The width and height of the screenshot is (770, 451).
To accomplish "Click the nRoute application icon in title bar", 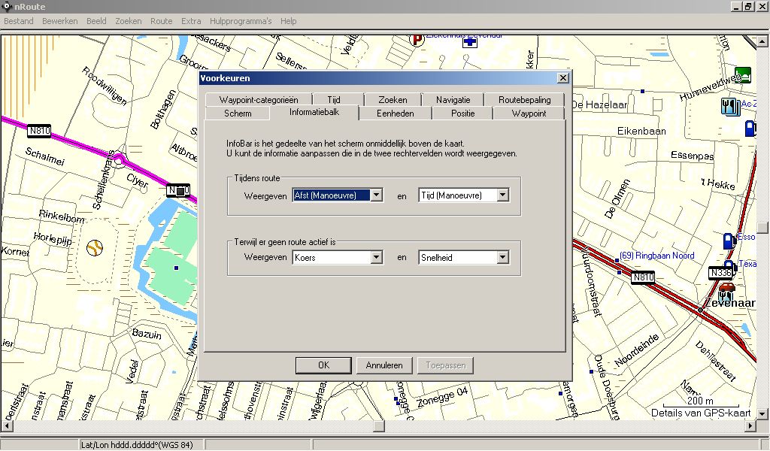I will [7, 6].
